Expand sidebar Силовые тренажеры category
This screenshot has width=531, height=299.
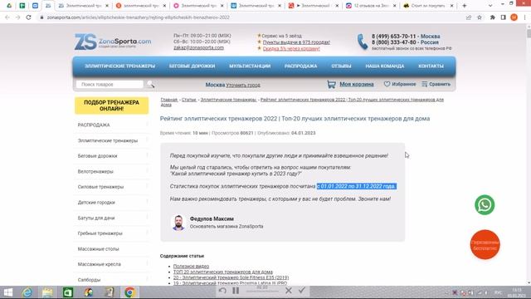112,187
